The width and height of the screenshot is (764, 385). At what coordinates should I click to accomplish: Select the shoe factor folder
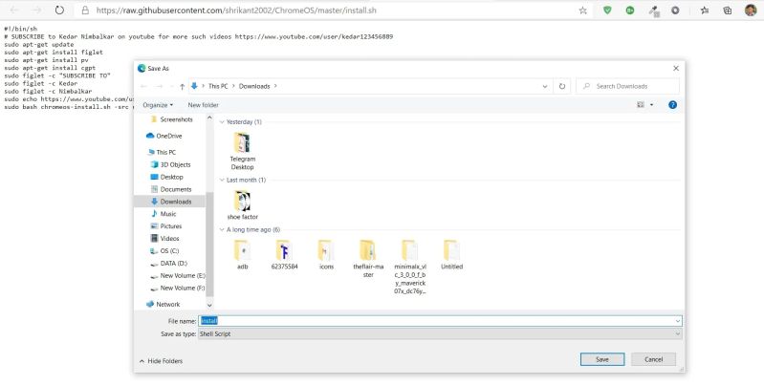pyautogui.click(x=242, y=205)
